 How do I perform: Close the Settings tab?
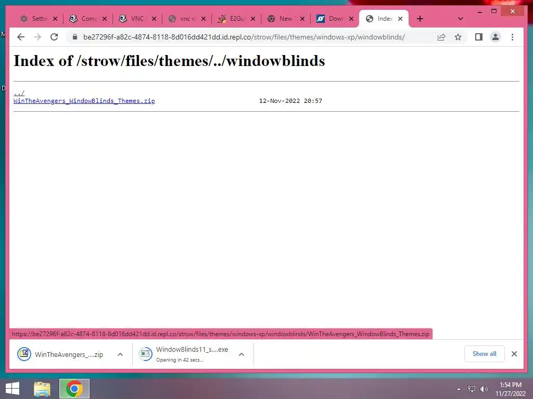[55, 19]
